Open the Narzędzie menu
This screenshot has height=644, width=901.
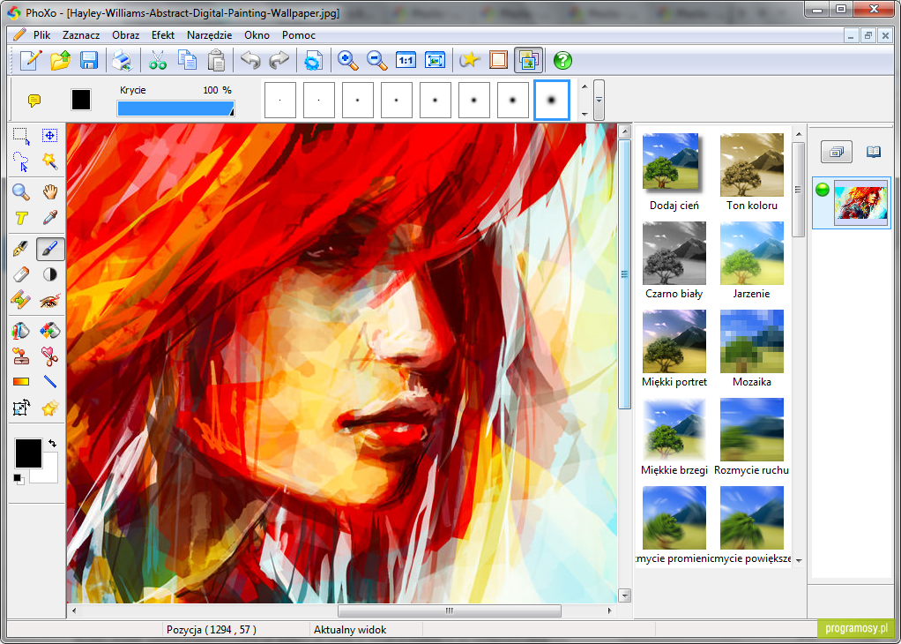pos(210,35)
